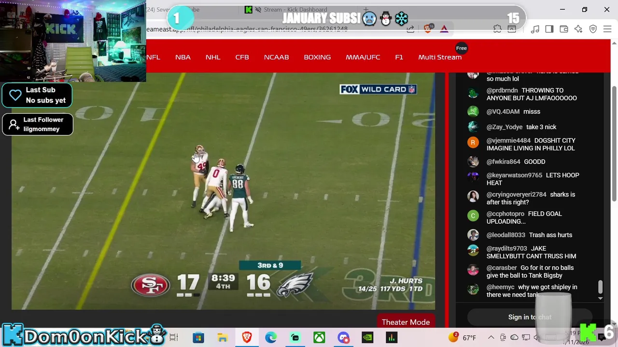Click the browser page vertical scrollbar

[614, 145]
